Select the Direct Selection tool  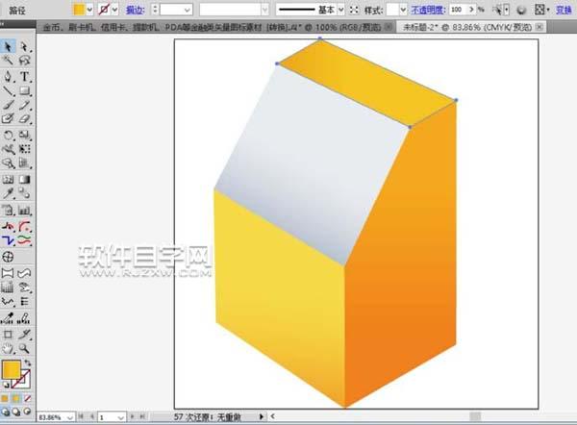(25, 47)
